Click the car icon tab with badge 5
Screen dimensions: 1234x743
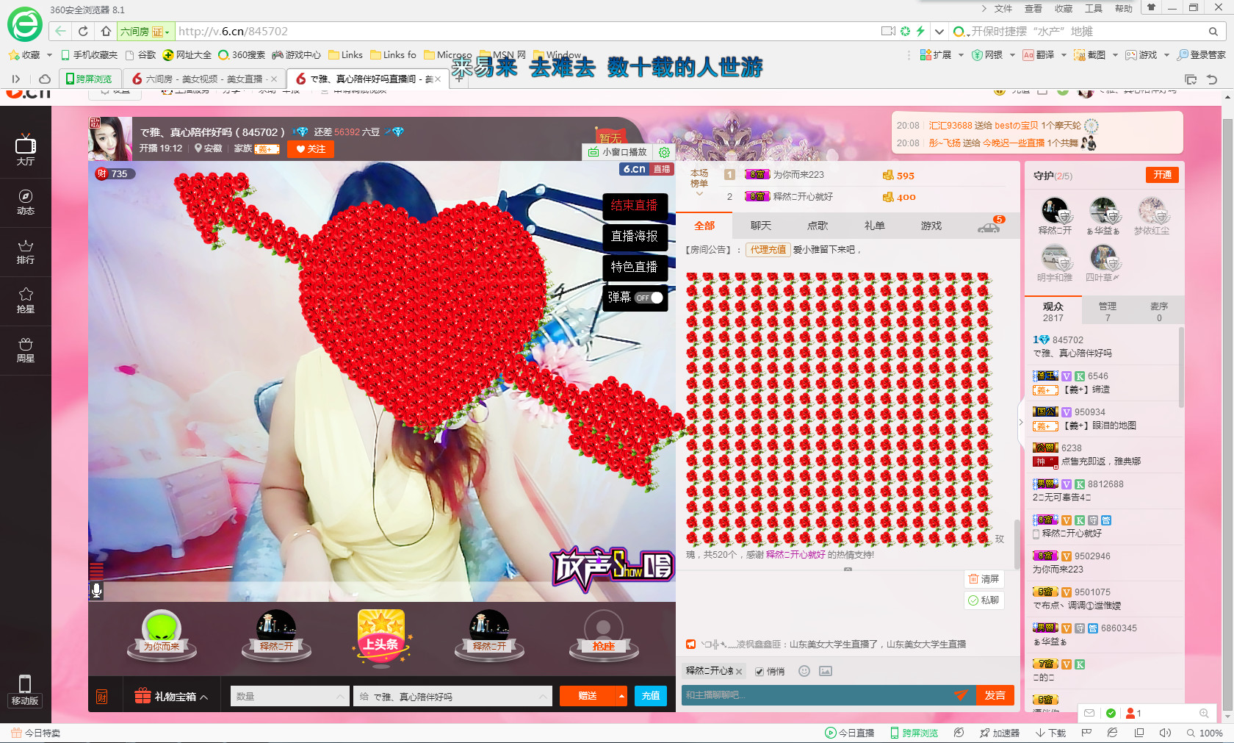click(990, 226)
